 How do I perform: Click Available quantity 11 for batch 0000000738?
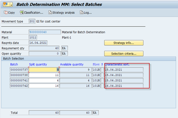(76, 75)
